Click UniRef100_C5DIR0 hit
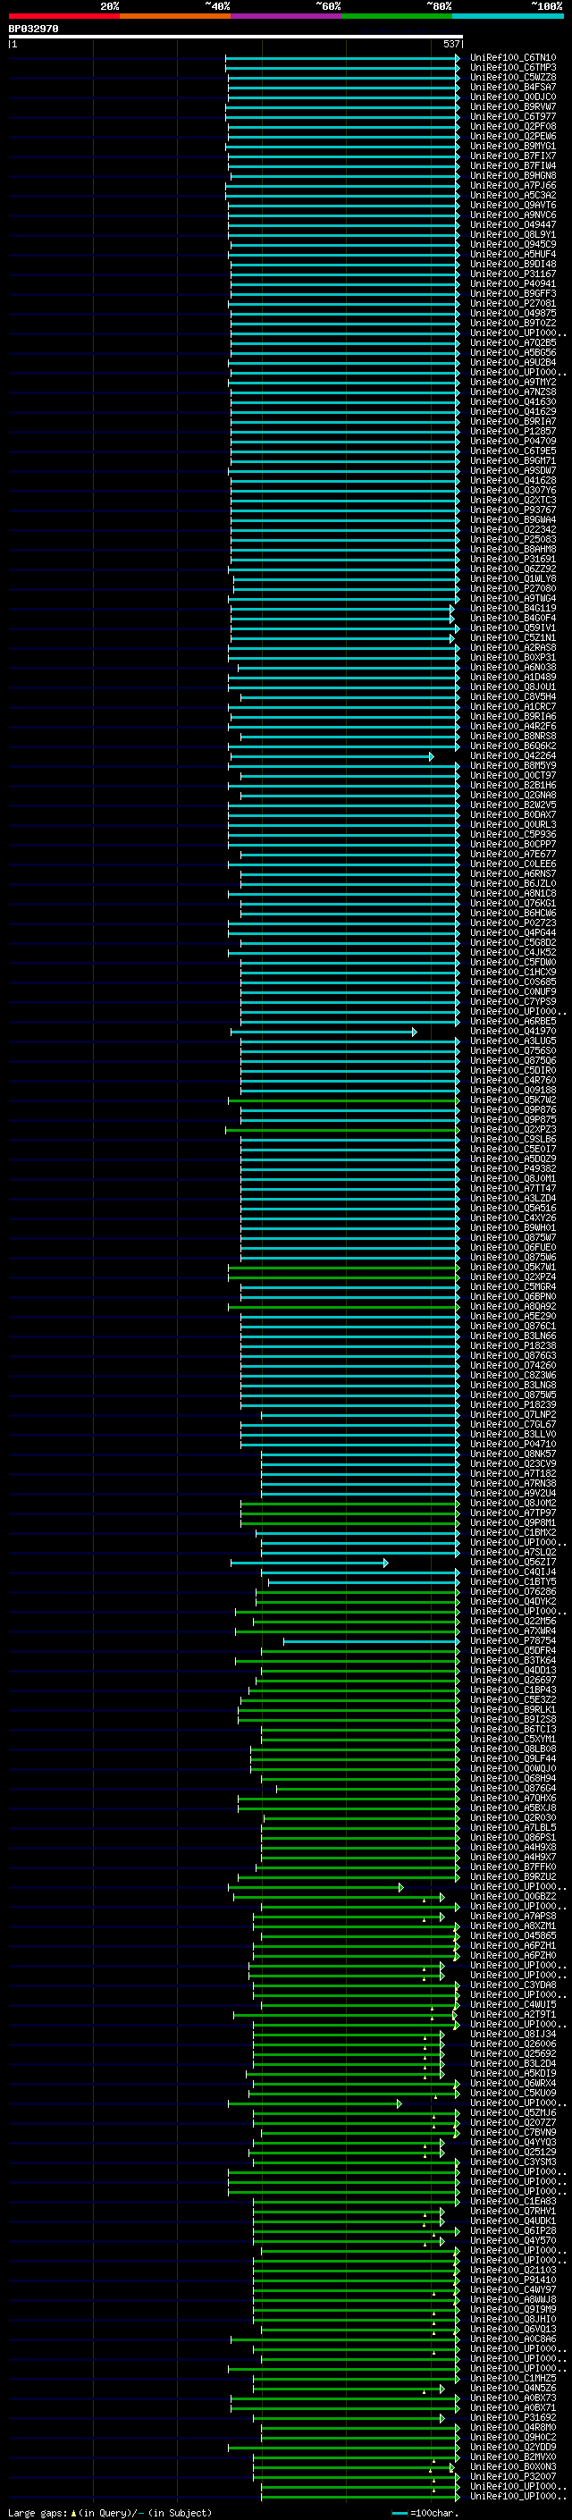This screenshot has height=2520, width=572. click(513, 1070)
